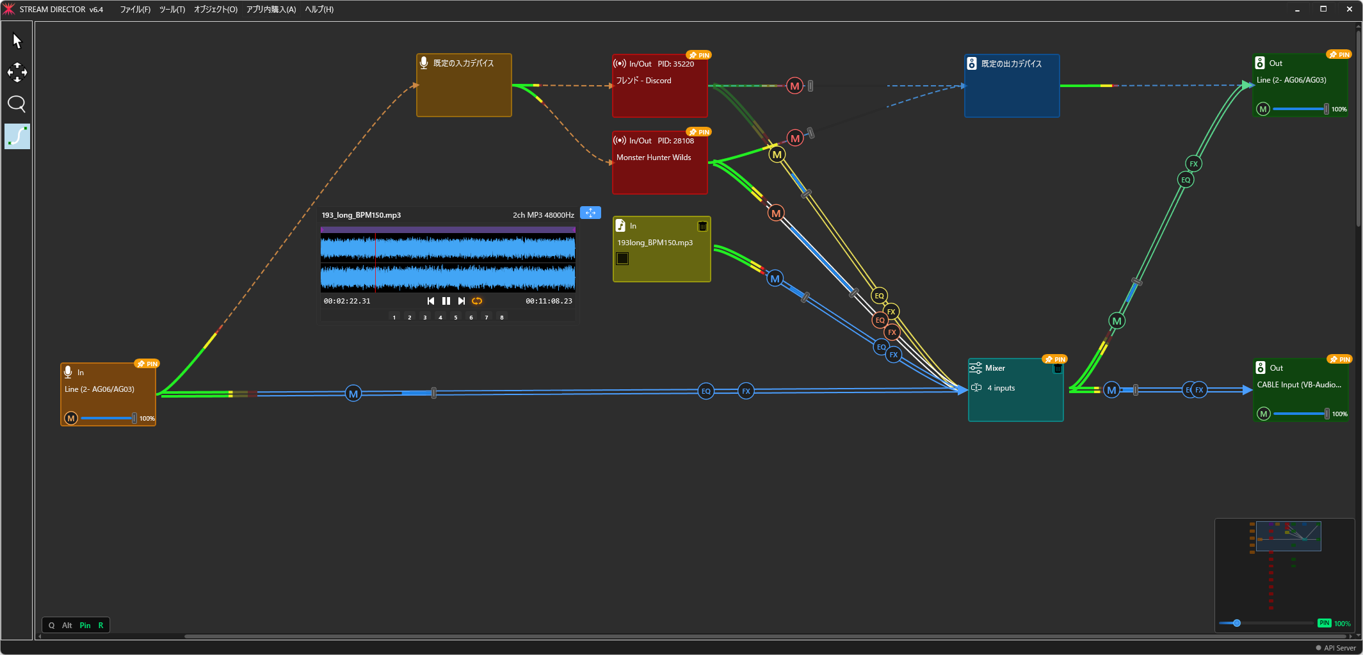
Task: Mute the CABLE Input Out node
Action: tap(1263, 414)
